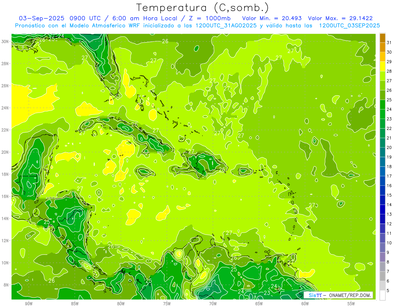
Task: Click the yellow legend swatch between 28 and 29
Action: coord(382,66)
